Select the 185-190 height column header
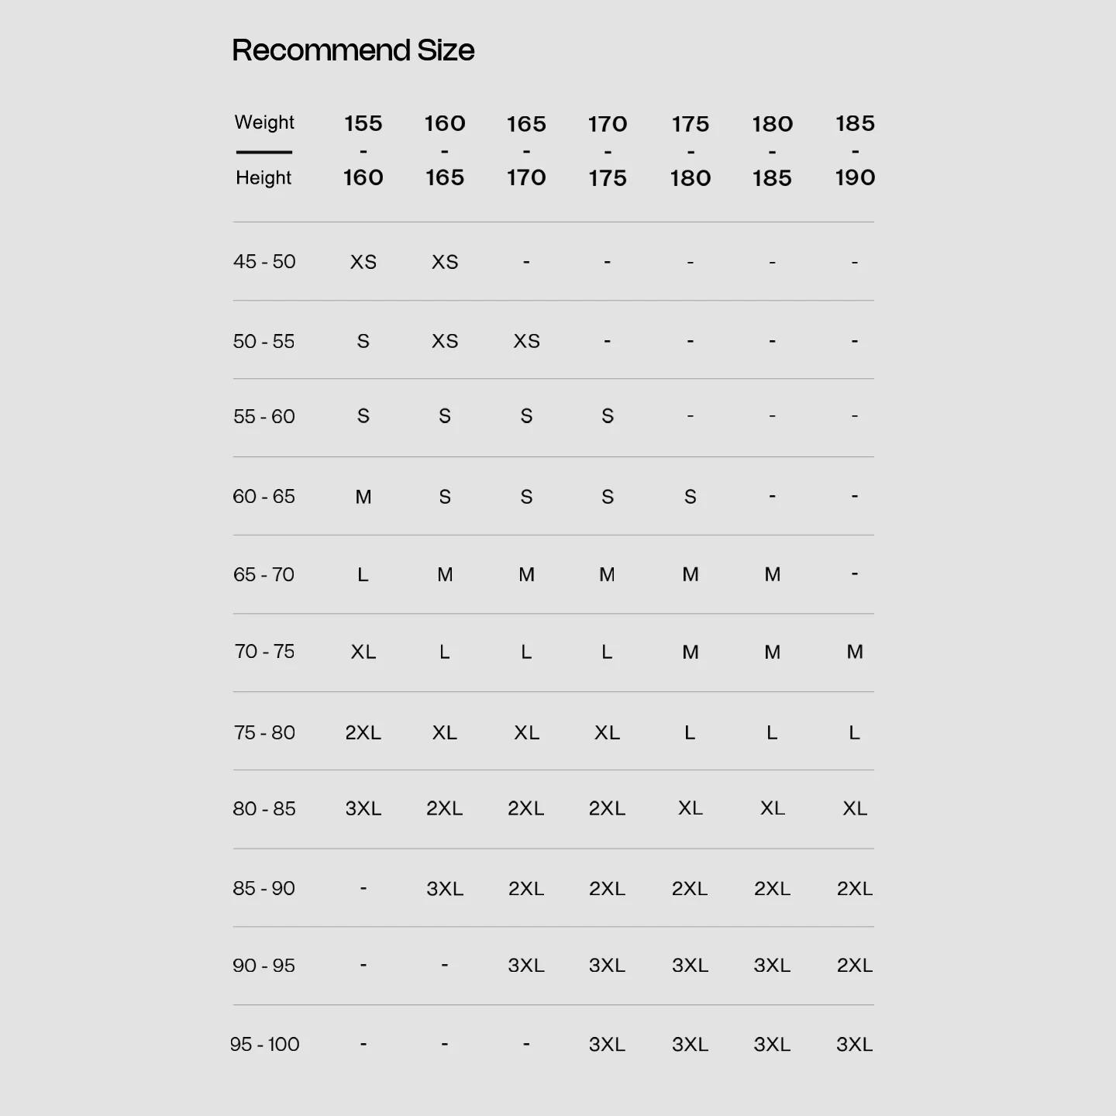The image size is (1116, 1116). 855,150
